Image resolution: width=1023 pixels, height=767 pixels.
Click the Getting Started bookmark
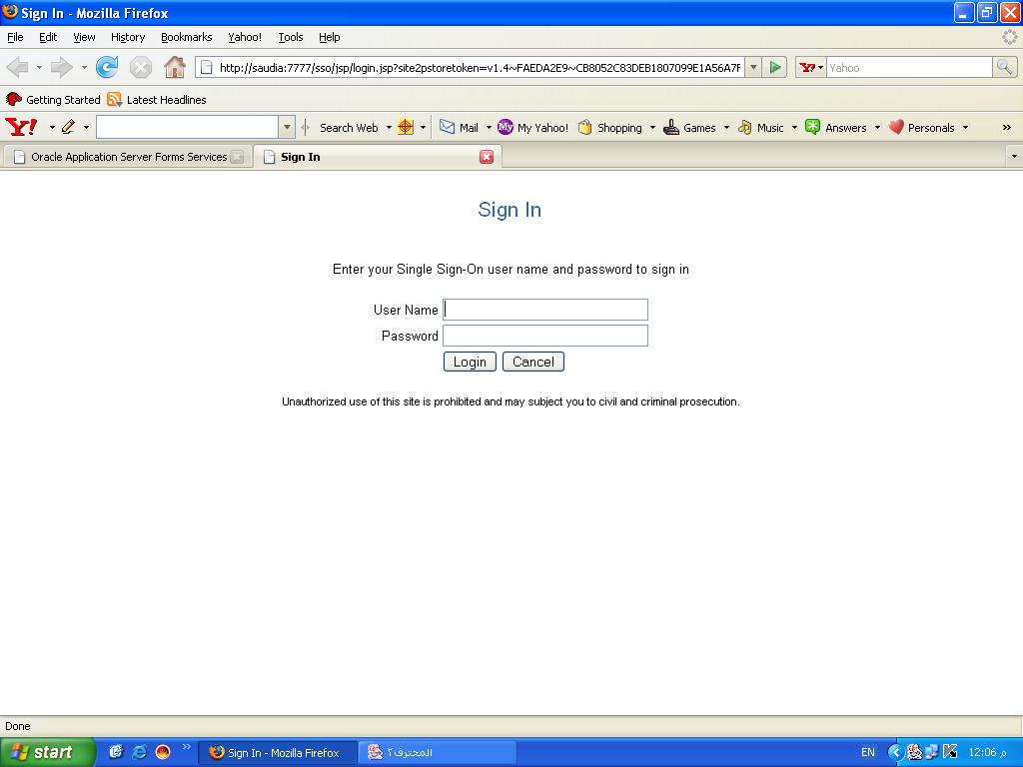click(x=54, y=100)
